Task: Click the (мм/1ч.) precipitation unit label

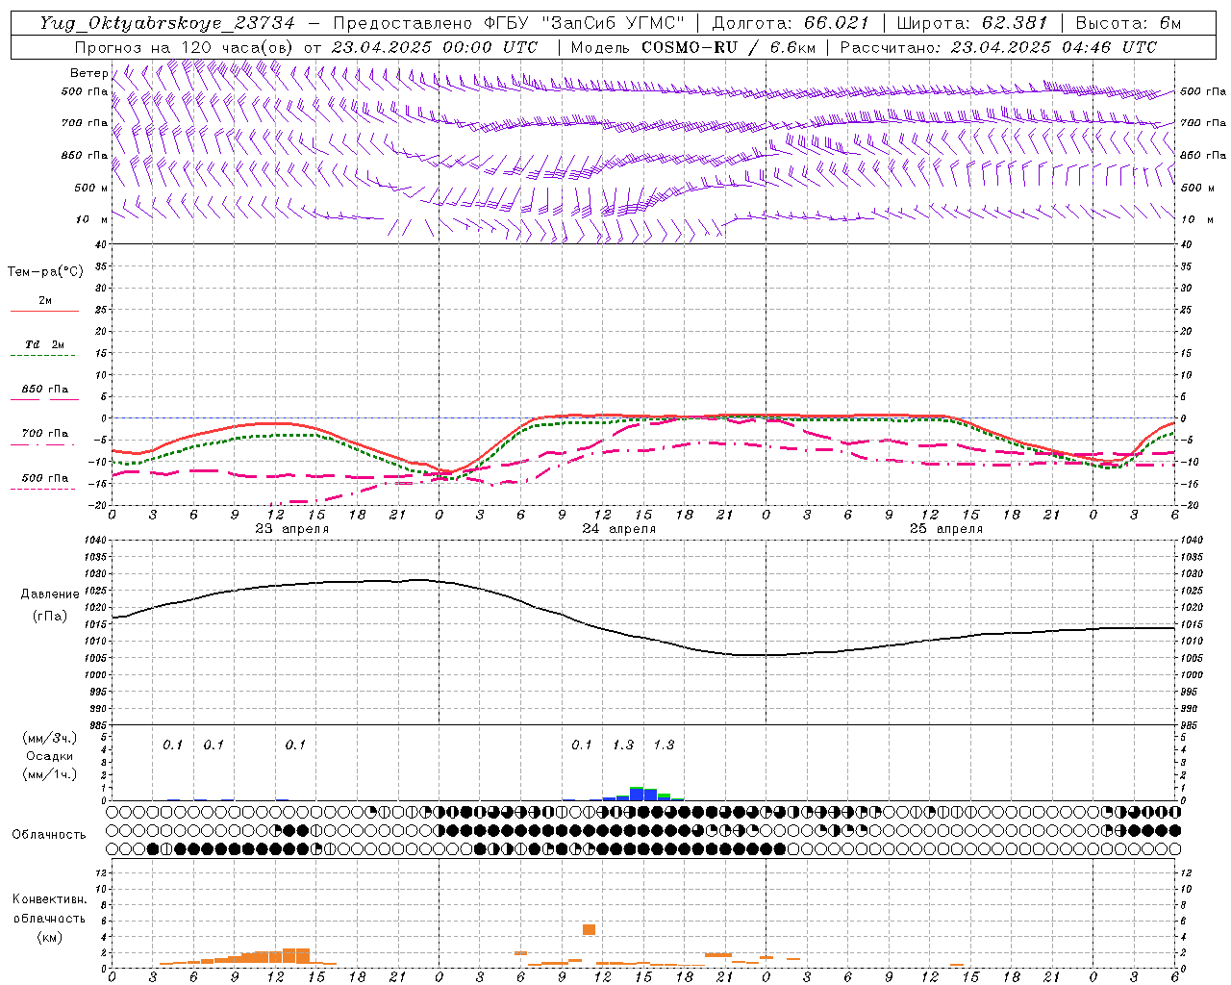Action: click(x=49, y=773)
